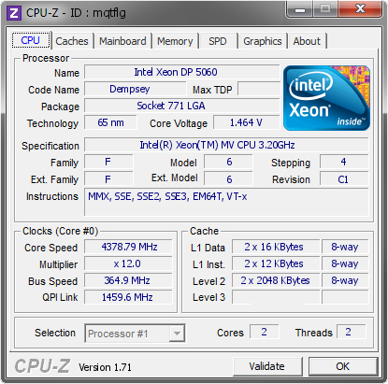This screenshot has width=388, height=384.
Task: Click the Ext. Family value 'F'
Action: pos(108,179)
